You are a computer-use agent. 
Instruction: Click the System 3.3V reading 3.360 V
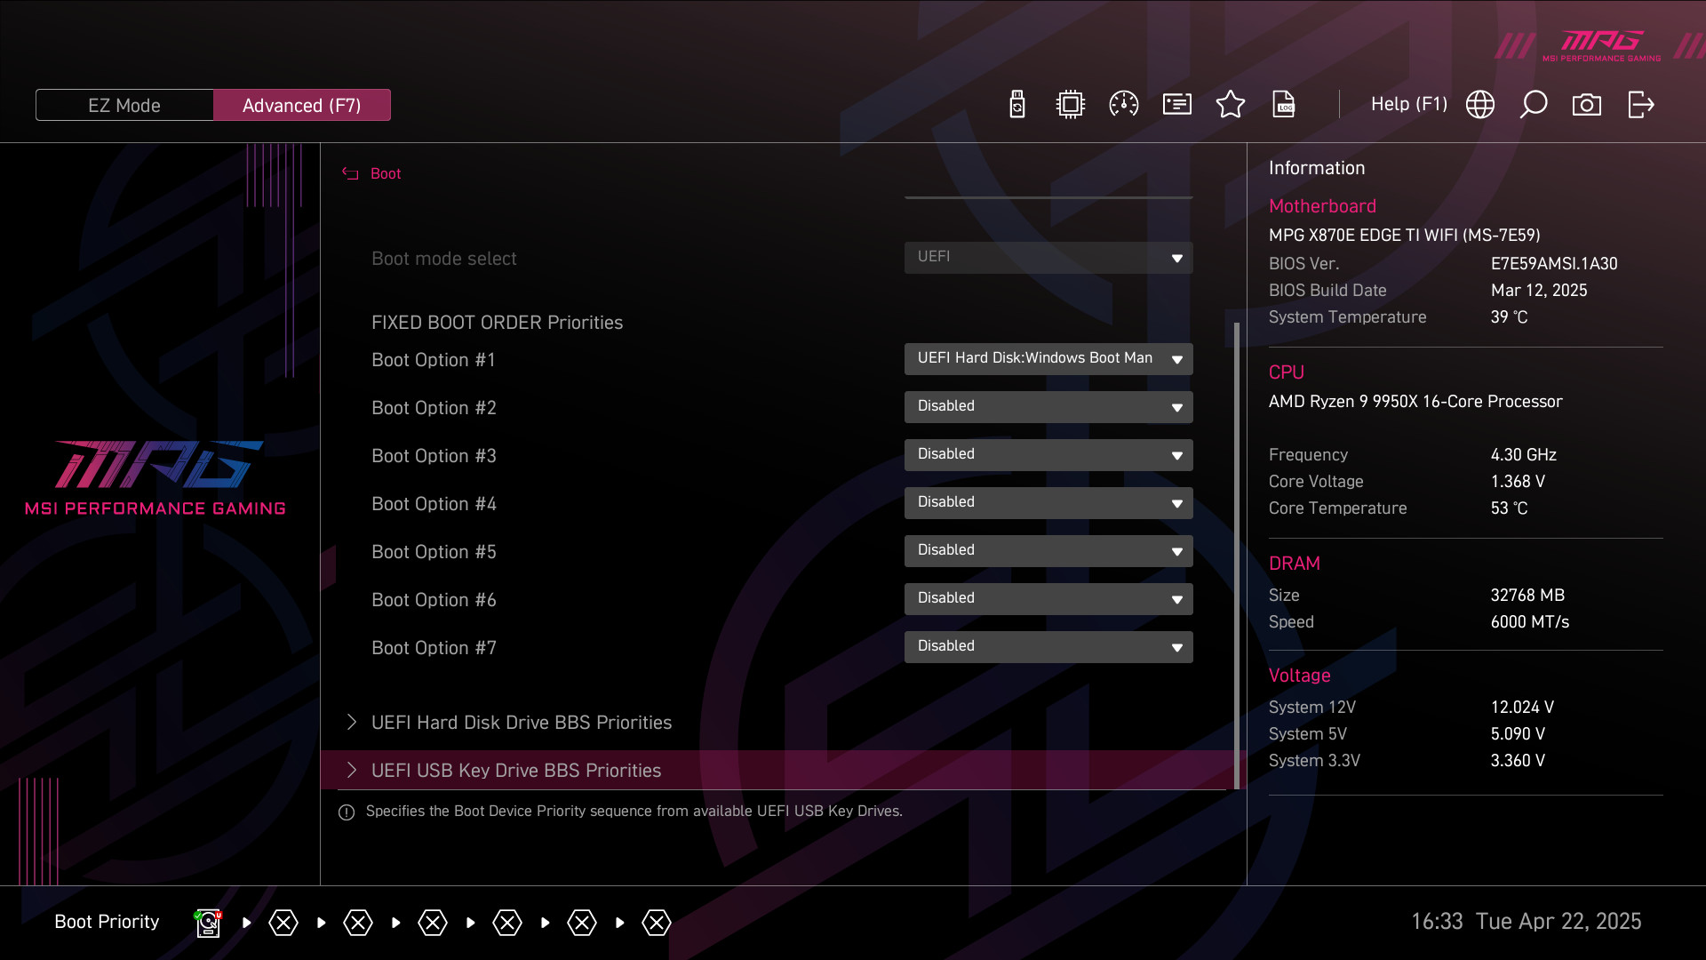(1518, 761)
